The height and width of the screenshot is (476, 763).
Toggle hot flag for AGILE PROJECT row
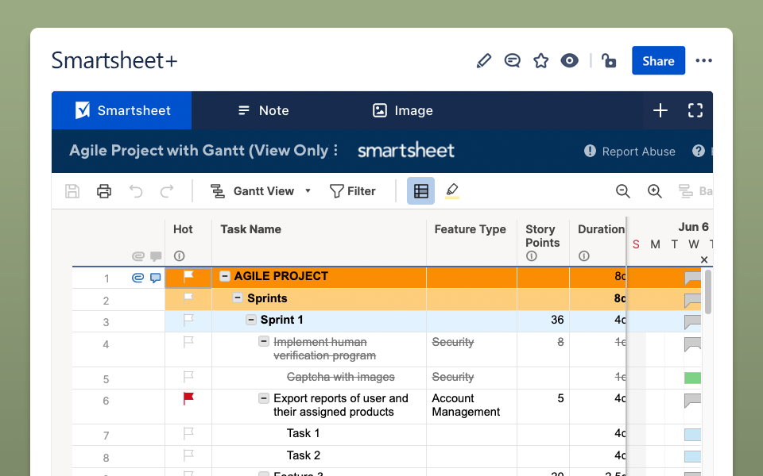pos(188,276)
